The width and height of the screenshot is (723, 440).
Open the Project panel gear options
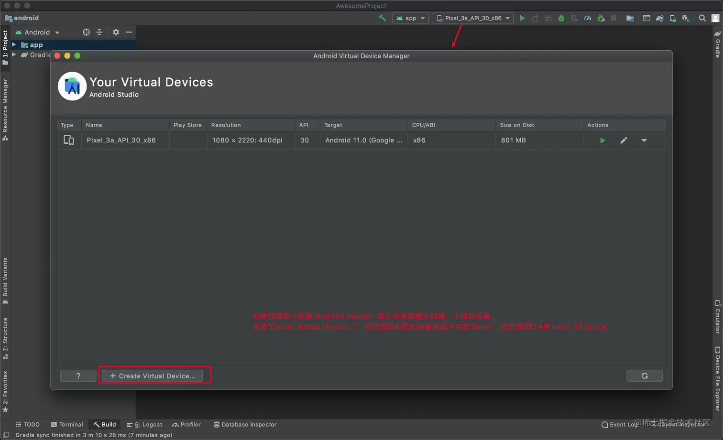pyautogui.click(x=116, y=32)
